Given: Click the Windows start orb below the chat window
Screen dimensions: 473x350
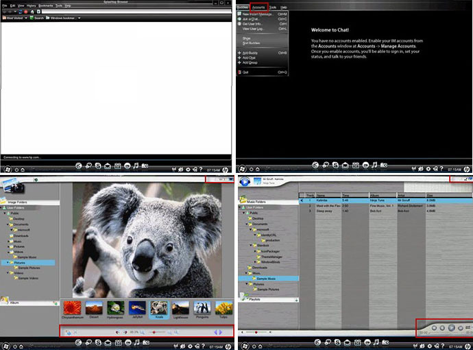Looking at the screenshot, I should click(x=242, y=169).
